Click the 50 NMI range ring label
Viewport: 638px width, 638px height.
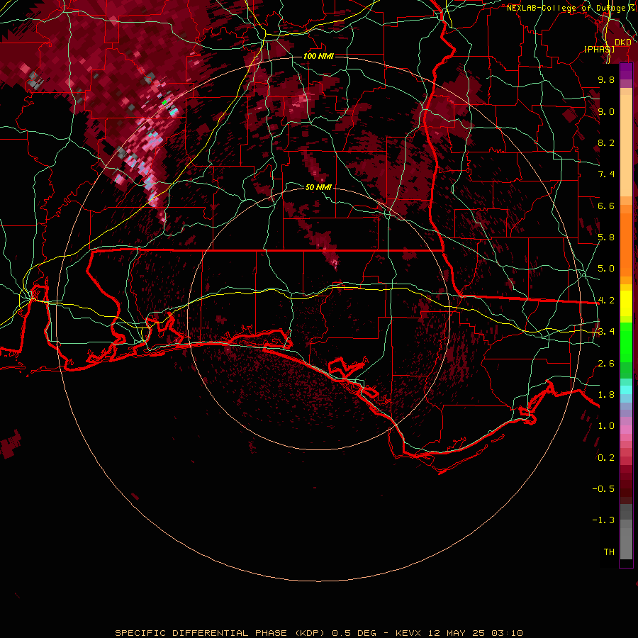[x=318, y=187]
